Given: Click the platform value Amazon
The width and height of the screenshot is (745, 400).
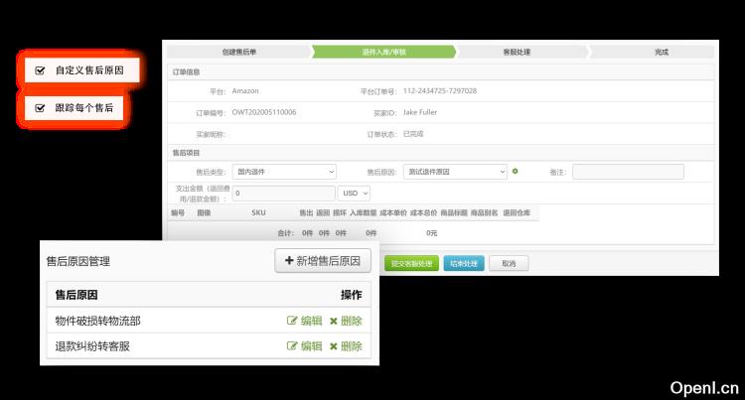Looking at the screenshot, I should click(245, 90).
